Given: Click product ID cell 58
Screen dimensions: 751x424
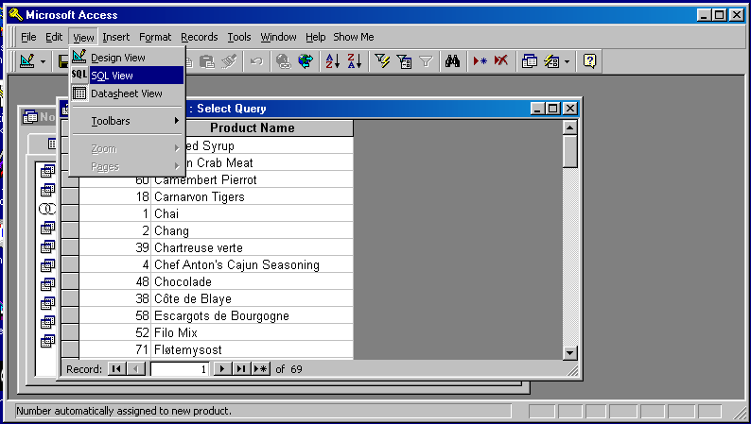Looking at the screenshot, I should pos(115,316).
